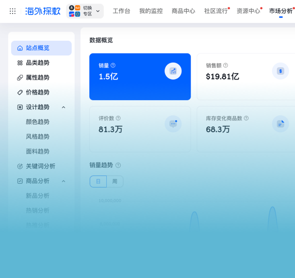This screenshot has width=295, height=278.
Task: Collapse the 设计趋势 chevron
Action: tap(64, 107)
